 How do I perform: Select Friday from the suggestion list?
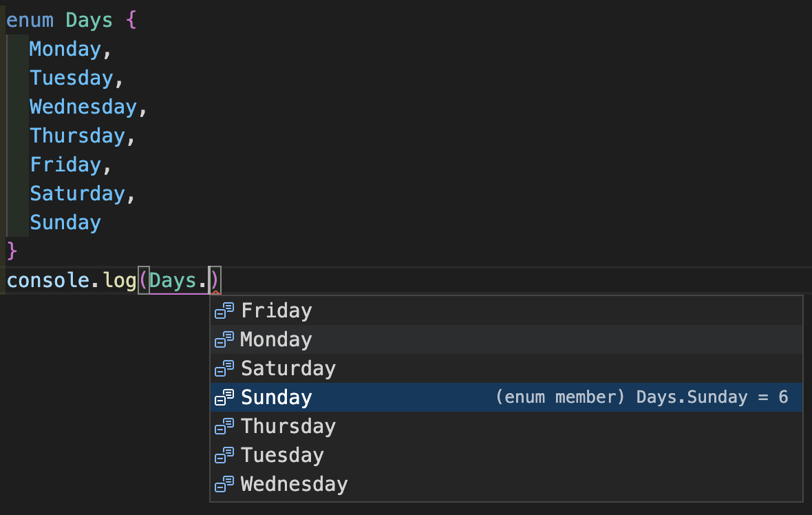(276, 311)
